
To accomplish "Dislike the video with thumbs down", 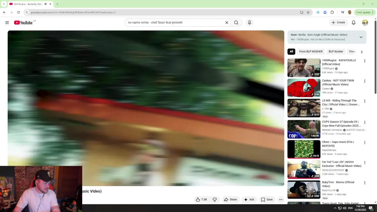I will [215, 199].
